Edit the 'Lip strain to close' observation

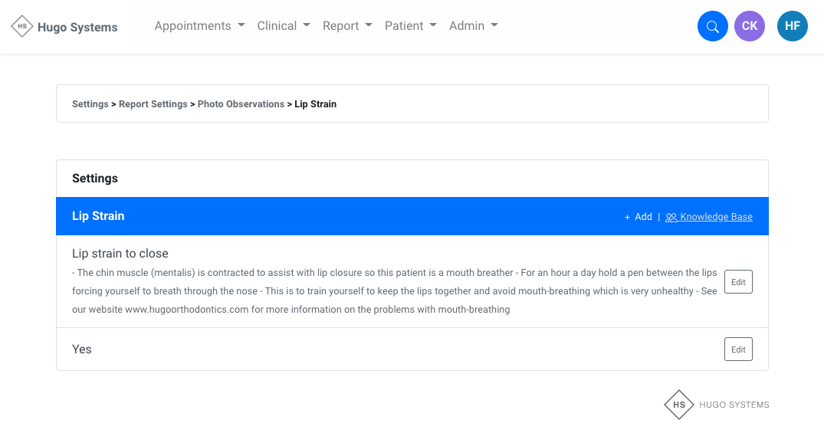coord(738,282)
